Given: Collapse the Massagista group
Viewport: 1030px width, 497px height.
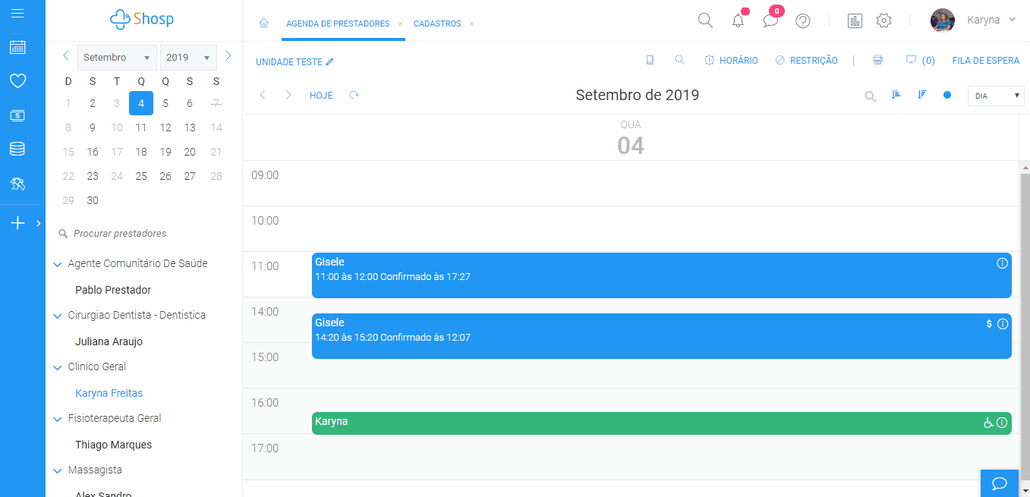Looking at the screenshot, I should tap(57, 470).
